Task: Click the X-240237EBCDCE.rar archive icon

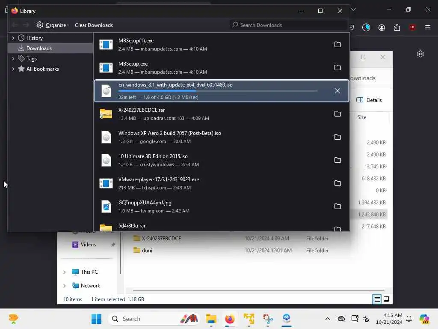Action: pyautogui.click(x=106, y=114)
